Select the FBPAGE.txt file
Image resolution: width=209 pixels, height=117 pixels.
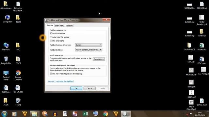click(202, 5)
